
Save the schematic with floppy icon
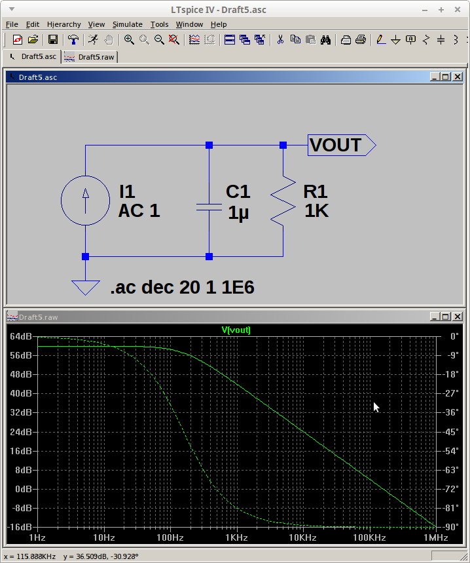coord(53,39)
